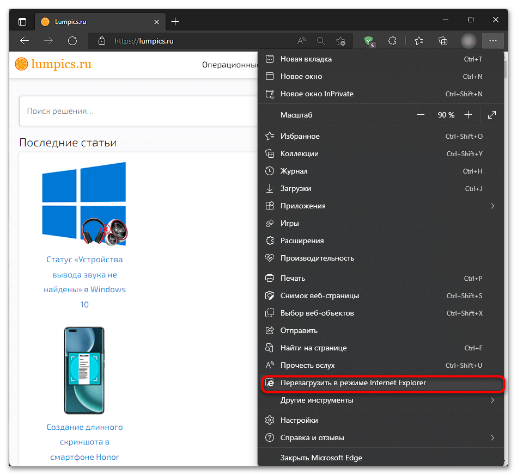The width and height of the screenshot is (517, 475).
Task: Switch to the Lumpics.ru tab
Action: point(100,22)
